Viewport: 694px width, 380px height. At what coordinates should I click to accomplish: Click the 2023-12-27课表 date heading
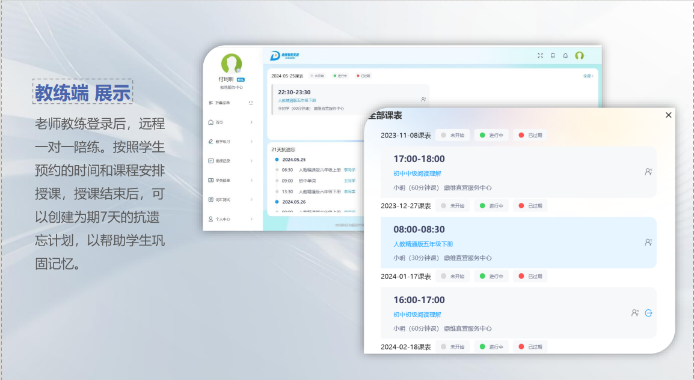pyautogui.click(x=406, y=206)
